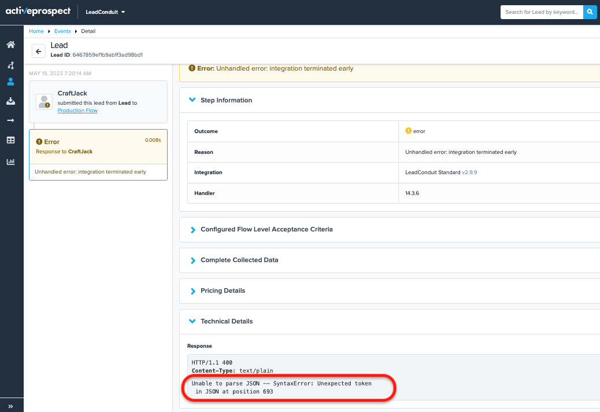Click the blue search magnifier button
The width and height of the screenshot is (600, 412).
[590, 12]
